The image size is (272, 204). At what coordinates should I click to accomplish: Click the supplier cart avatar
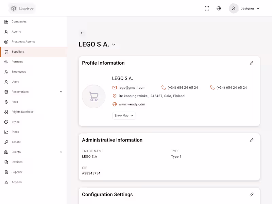click(93, 97)
